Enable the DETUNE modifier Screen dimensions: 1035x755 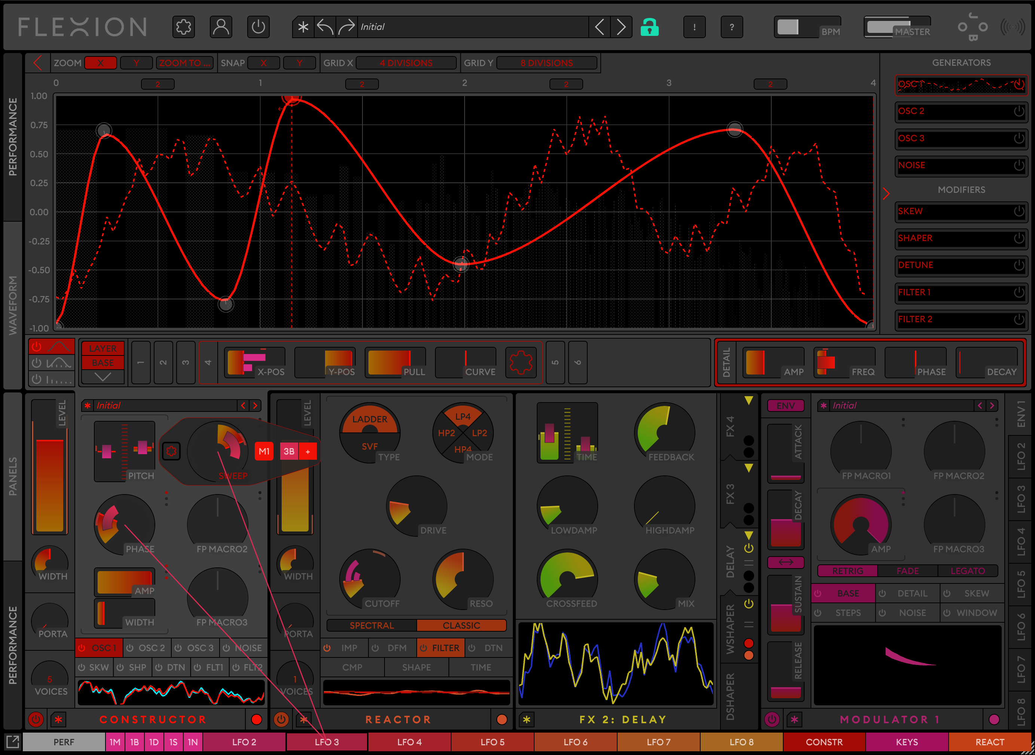1019,265
